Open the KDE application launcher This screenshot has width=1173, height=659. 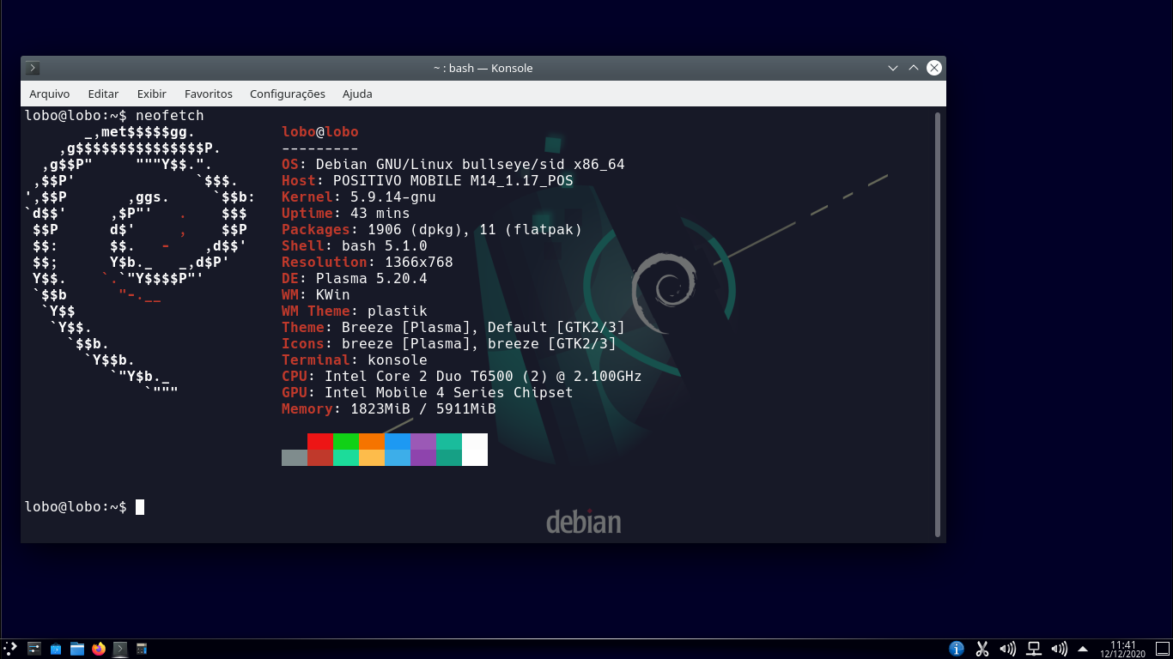11,649
